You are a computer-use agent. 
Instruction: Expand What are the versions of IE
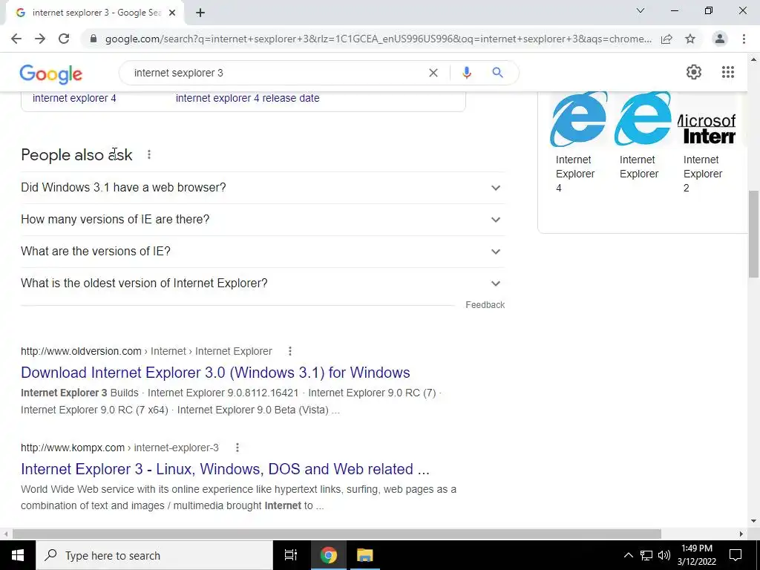[x=263, y=252]
